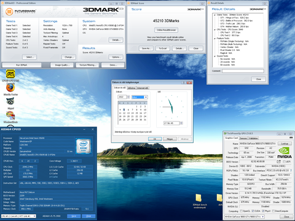
Task: Collapse the Game Tests tree node
Action: click(214, 15)
